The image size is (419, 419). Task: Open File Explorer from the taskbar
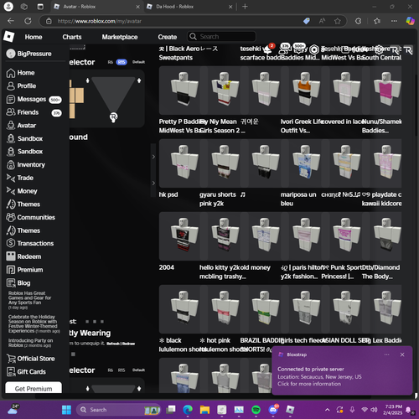click(x=204, y=410)
